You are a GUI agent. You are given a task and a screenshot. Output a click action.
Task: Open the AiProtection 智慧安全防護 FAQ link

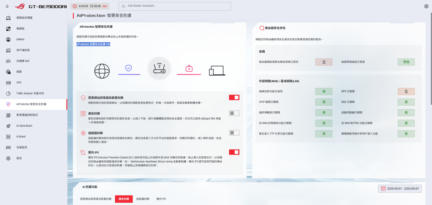point(93,44)
